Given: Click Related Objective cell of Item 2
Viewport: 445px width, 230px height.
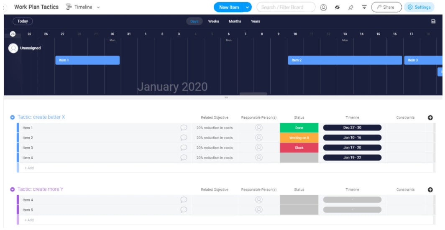Looking at the screenshot, I should (215, 138).
